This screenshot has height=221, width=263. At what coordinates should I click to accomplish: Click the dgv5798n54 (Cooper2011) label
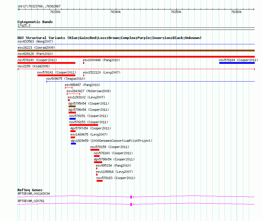click(x=114, y=159)
